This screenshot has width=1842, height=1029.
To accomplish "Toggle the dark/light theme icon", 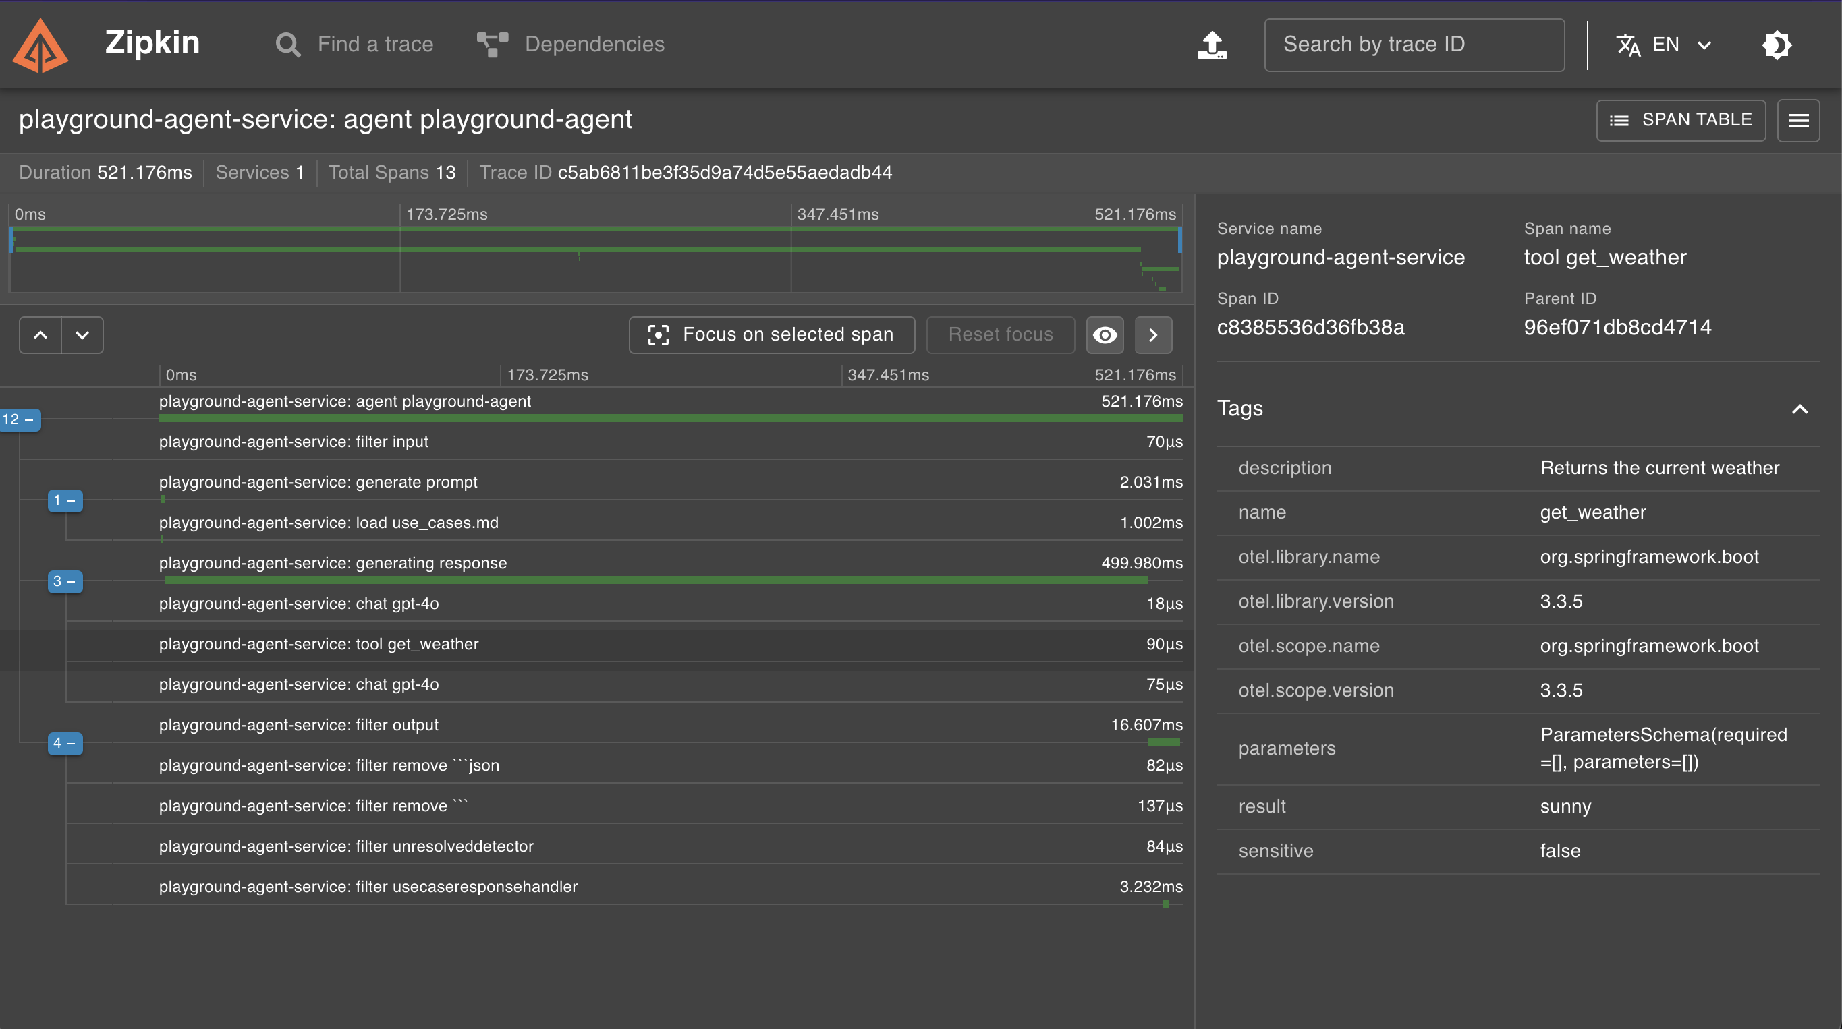I will 1776,45.
